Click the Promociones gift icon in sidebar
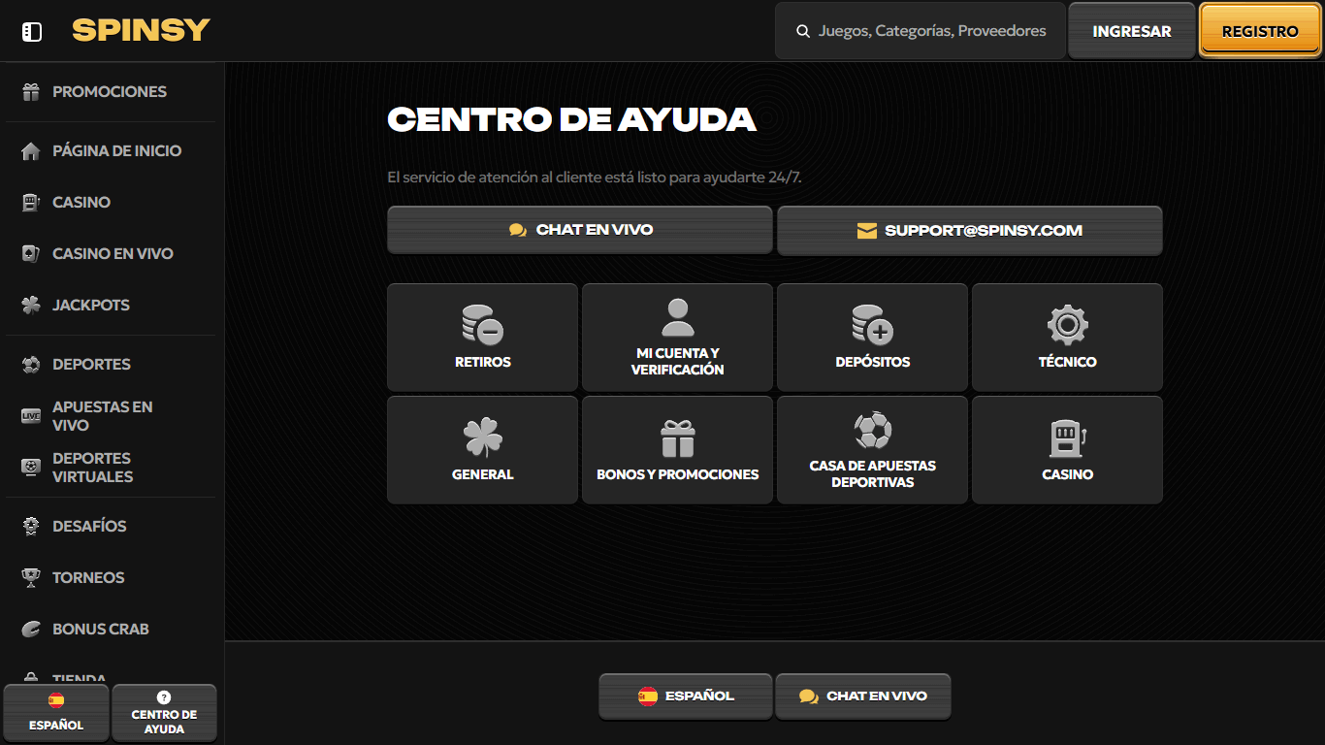The height and width of the screenshot is (745, 1325). pos(31,92)
